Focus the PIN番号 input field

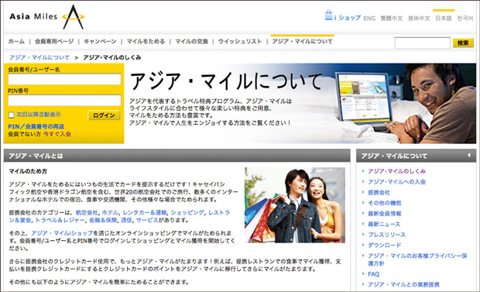64,101
